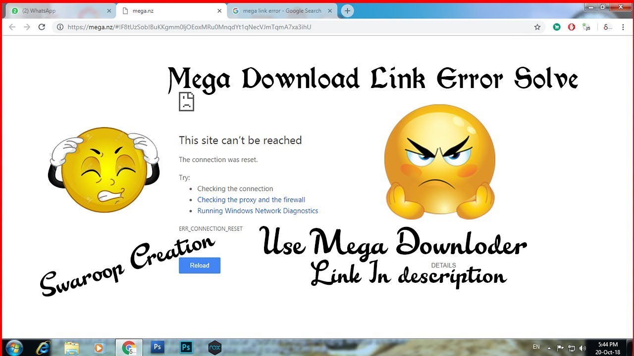Image resolution: width=634 pixels, height=356 pixels.
Task: Click the EN language indicator in tray
Action: 536,347
